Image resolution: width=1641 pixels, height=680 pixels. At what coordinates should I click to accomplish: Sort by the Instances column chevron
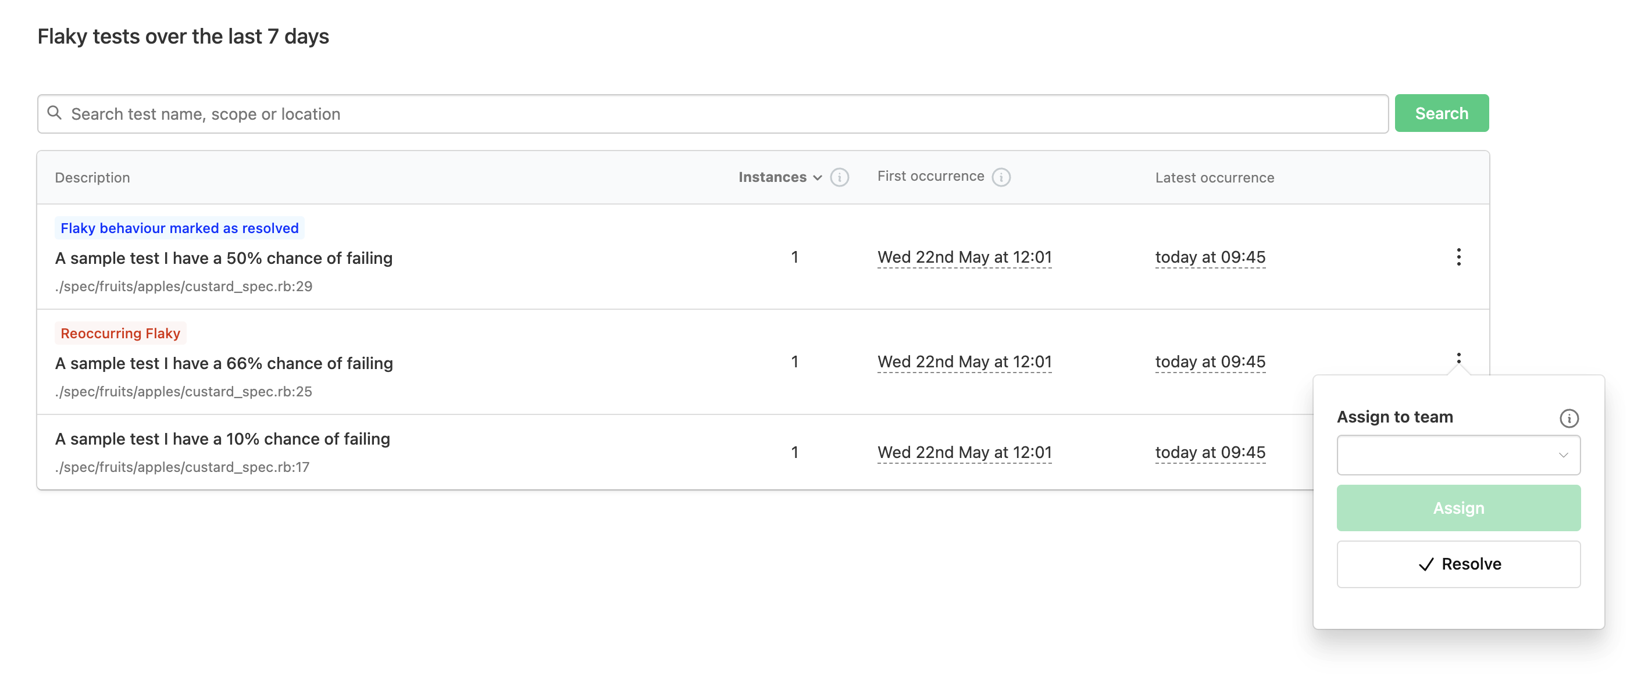point(818,178)
